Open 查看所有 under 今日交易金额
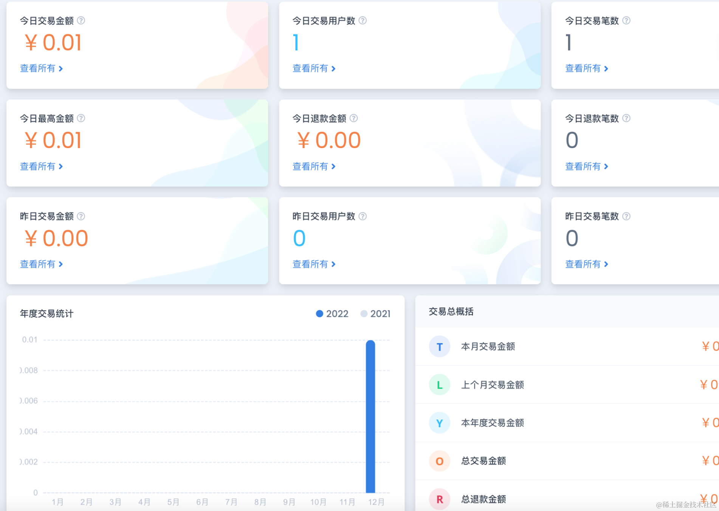 pyautogui.click(x=41, y=68)
